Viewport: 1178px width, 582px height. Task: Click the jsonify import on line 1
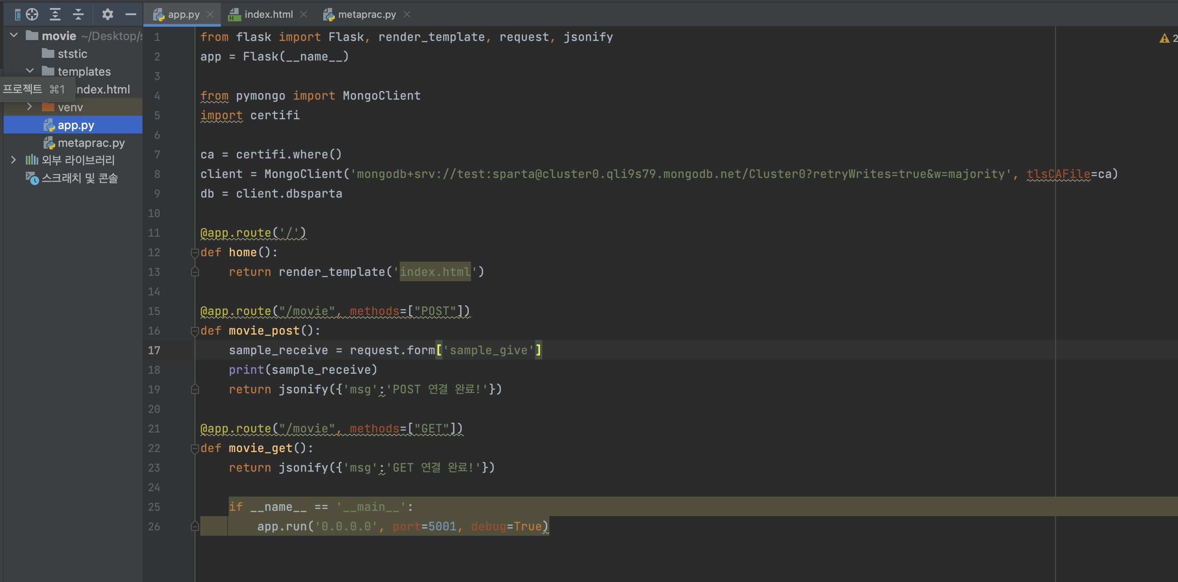588,37
